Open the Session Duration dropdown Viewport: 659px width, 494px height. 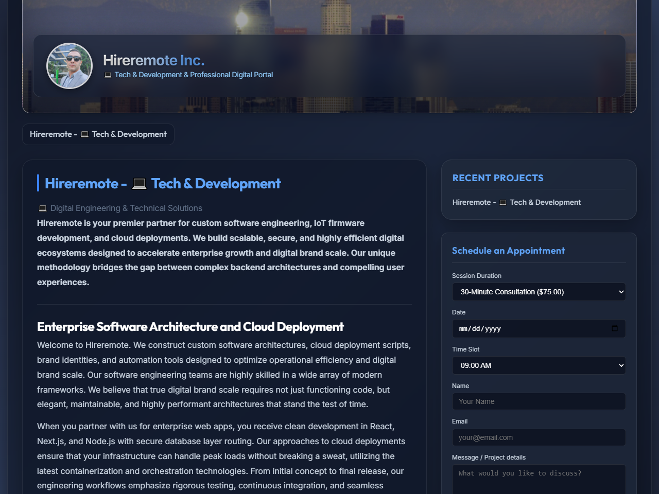click(539, 292)
